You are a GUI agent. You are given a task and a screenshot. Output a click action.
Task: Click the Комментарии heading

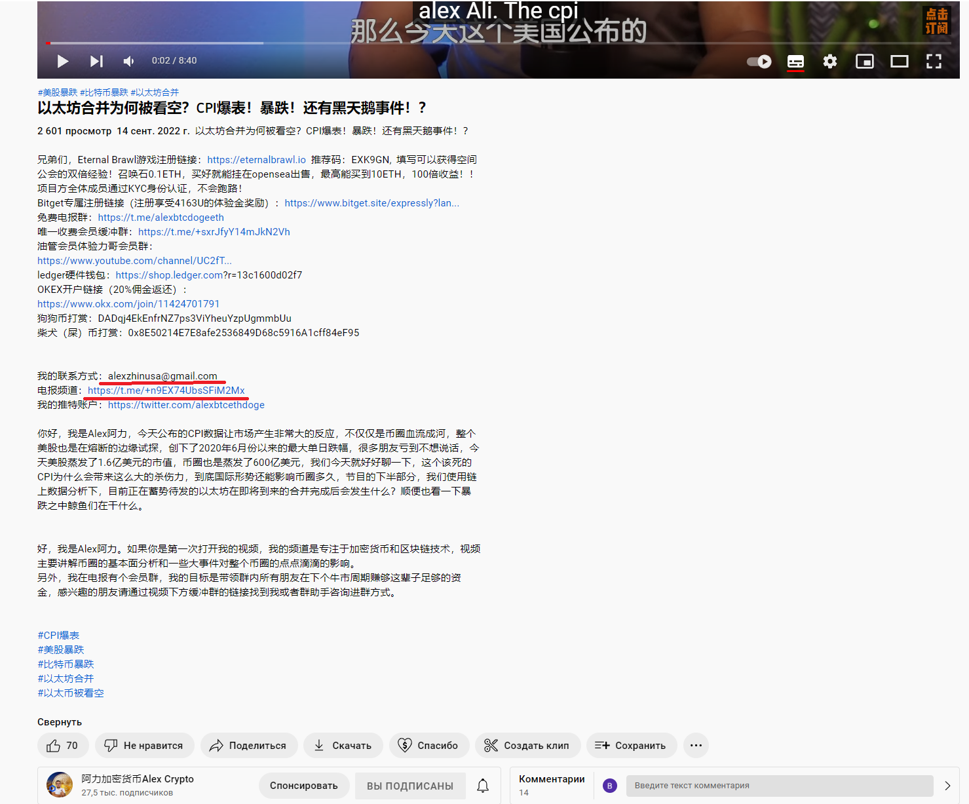pyautogui.click(x=552, y=779)
